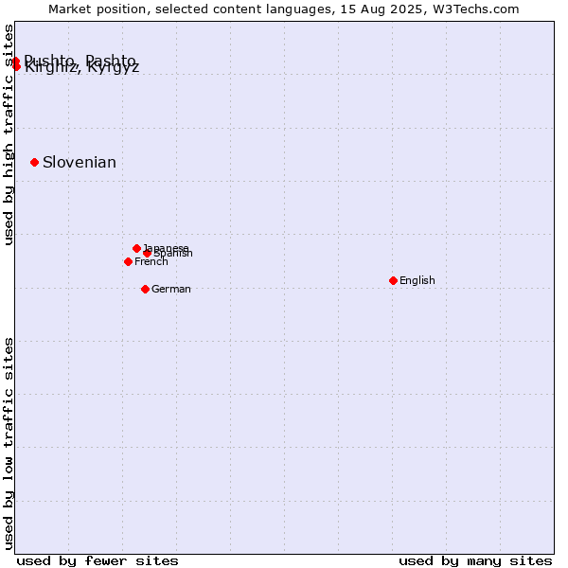Click the red Japanese data point
568x568 pixels.
(136, 248)
